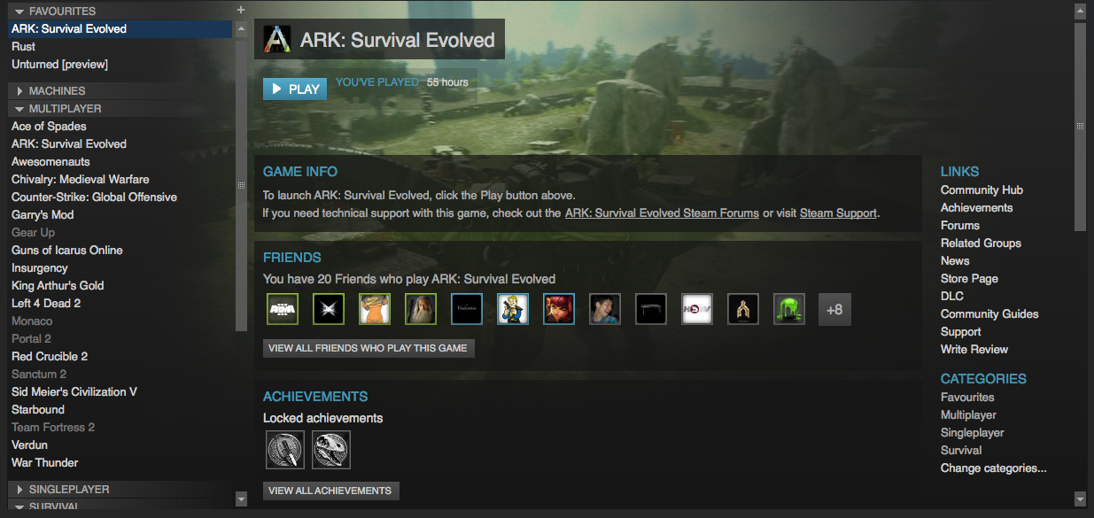The height and width of the screenshot is (518, 1094).
Task: View all friends who play this game
Action: (x=369, y=348)
